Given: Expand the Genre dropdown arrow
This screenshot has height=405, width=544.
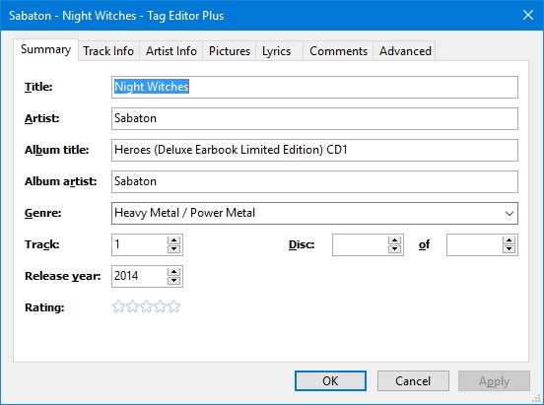Looking at the screenshot, I should 509,214.
